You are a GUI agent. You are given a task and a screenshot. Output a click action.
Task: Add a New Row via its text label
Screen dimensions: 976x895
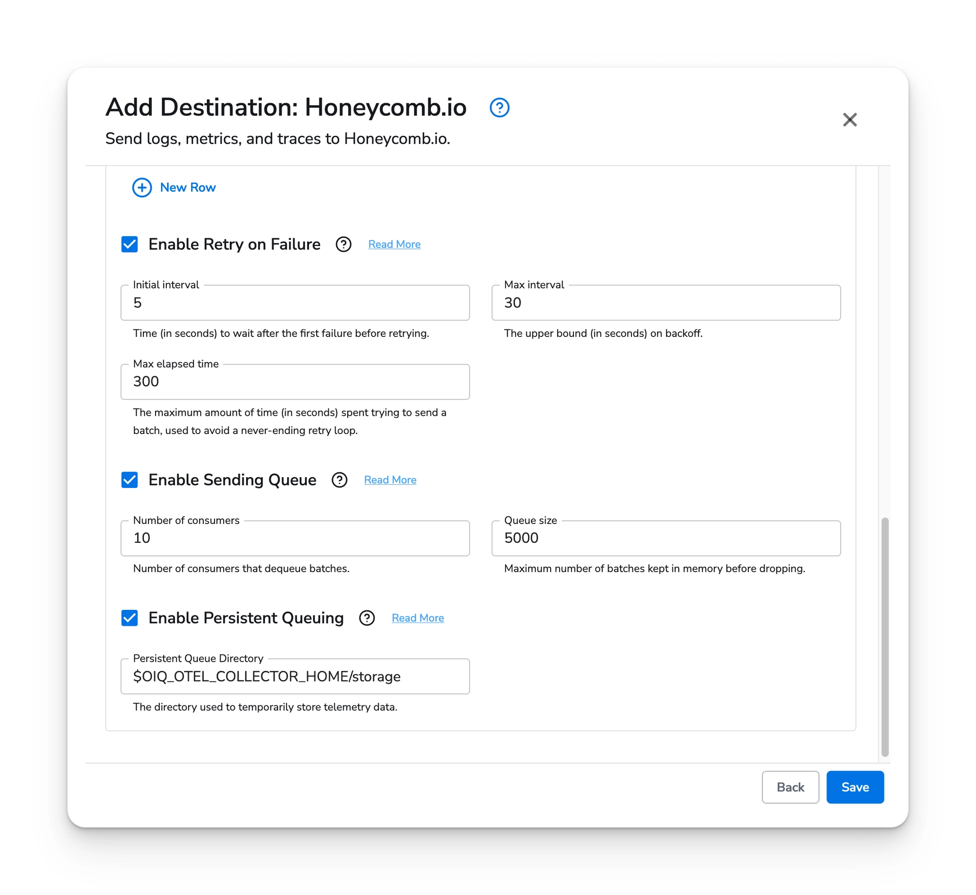(x=188, y=188)
